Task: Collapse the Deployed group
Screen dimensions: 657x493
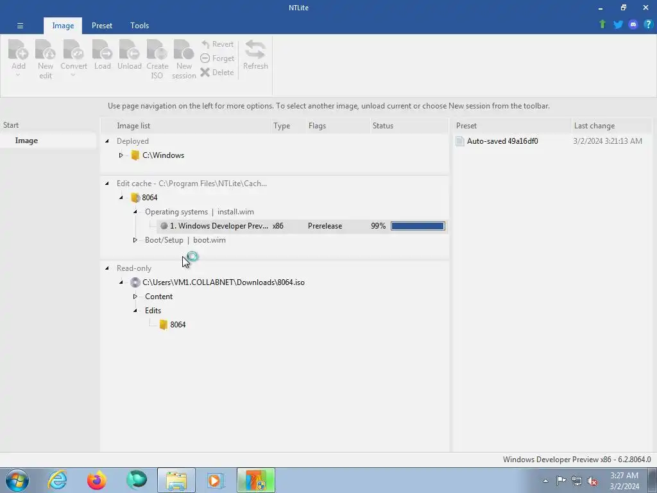Action: 107,141
